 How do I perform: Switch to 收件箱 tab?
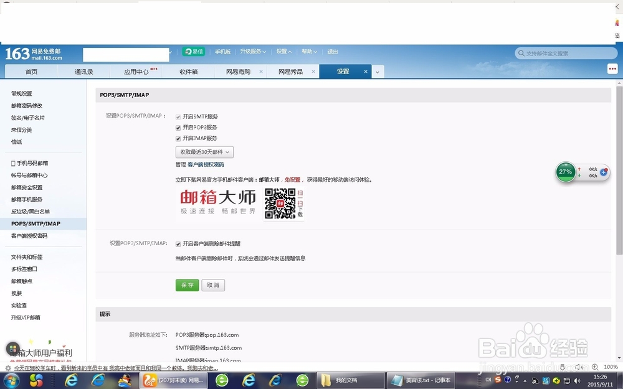coord(189,72)
